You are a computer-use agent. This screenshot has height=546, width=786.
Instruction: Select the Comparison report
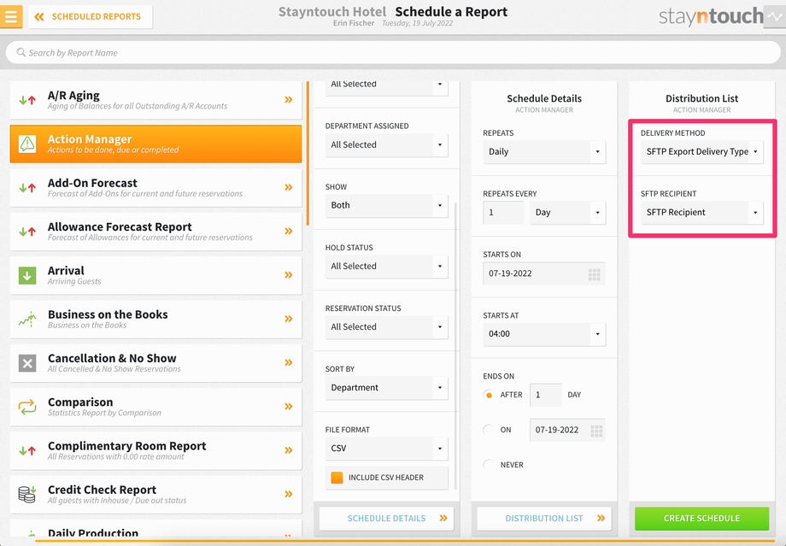coord(155,407)
